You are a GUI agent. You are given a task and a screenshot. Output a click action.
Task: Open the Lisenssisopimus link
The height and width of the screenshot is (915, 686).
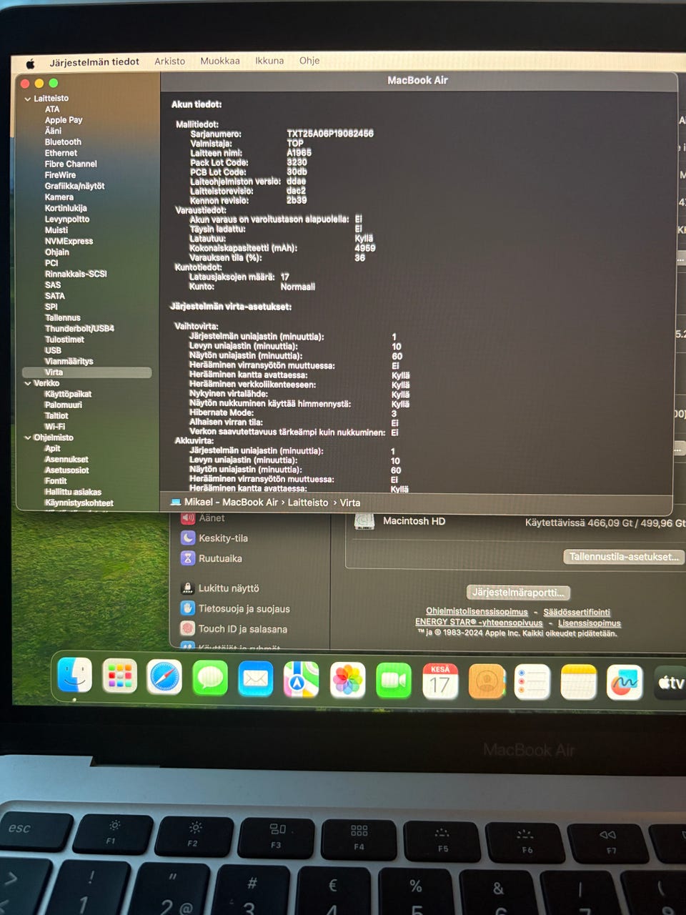(x=590, y=623)
